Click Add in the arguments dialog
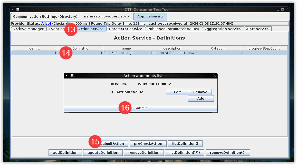Viewport: 297px width, 165px height. (200, 99)
